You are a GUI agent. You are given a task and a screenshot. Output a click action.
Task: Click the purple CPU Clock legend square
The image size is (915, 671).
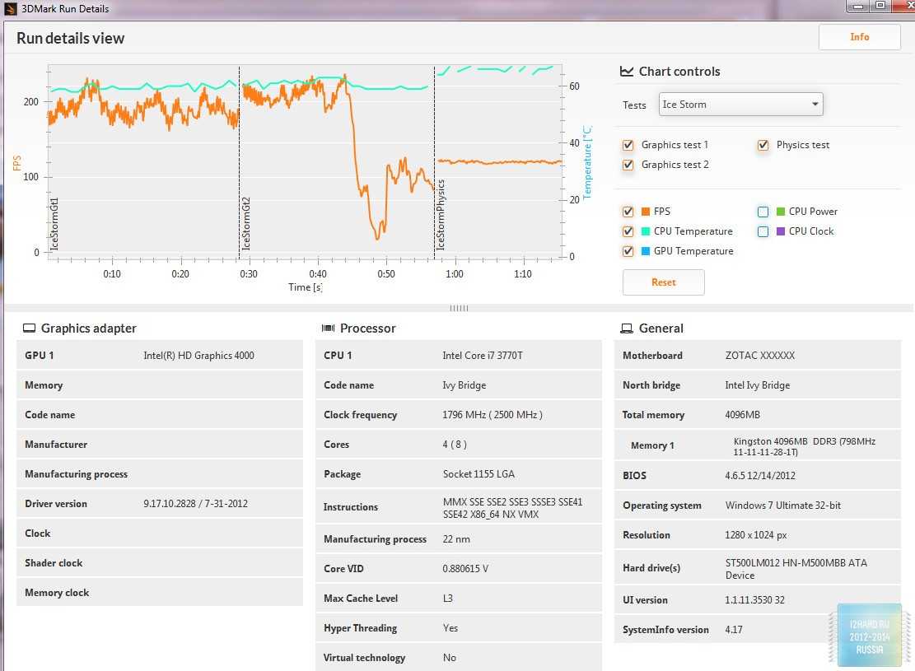[x=781, y=231]
